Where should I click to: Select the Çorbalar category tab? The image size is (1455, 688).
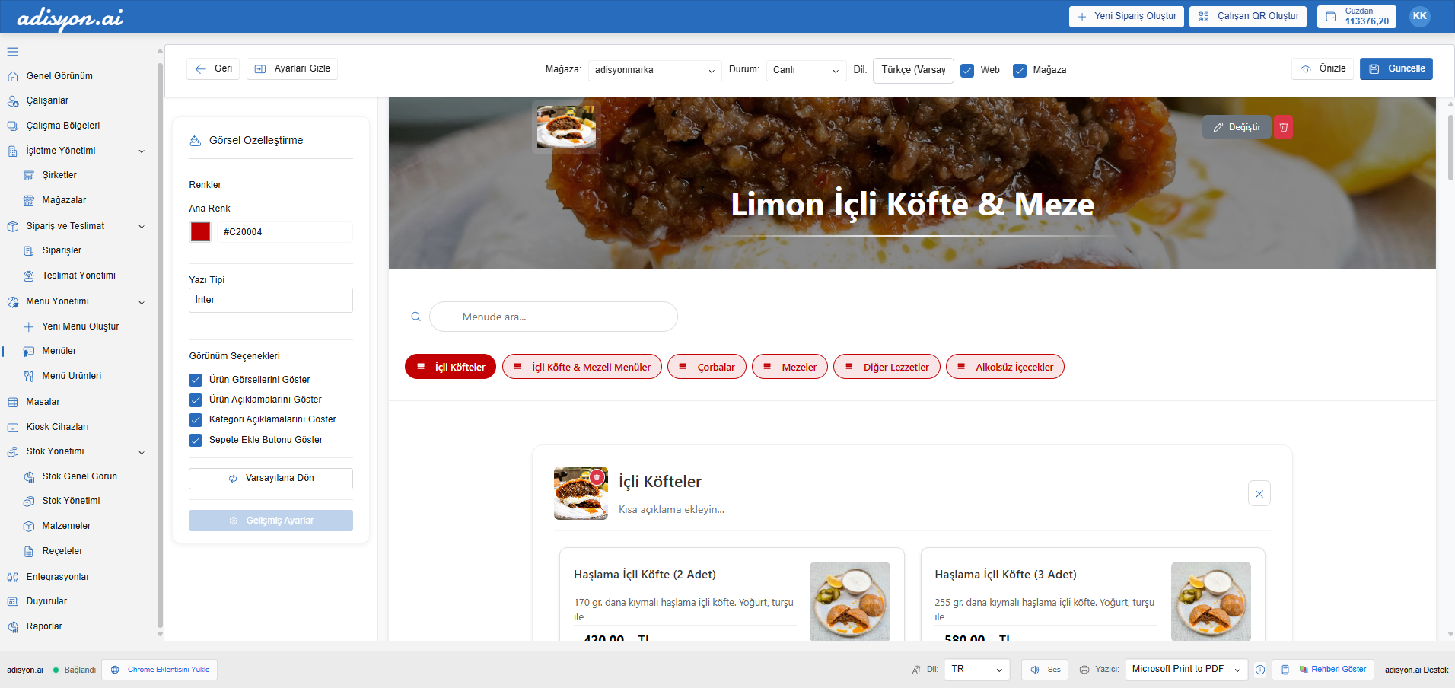tap(706, 367)
